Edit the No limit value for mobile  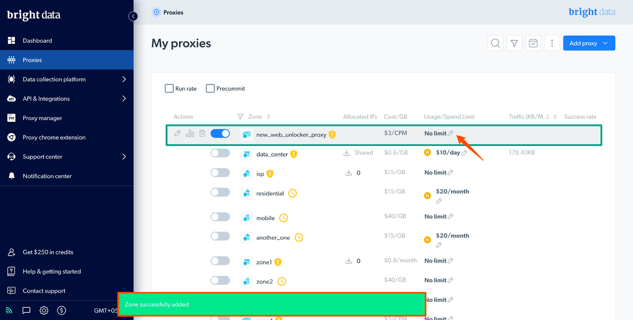(x=450, y=216)
